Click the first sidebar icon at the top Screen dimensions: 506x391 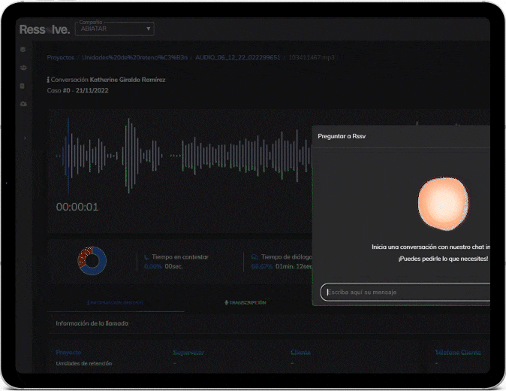[x=23, y=50]
